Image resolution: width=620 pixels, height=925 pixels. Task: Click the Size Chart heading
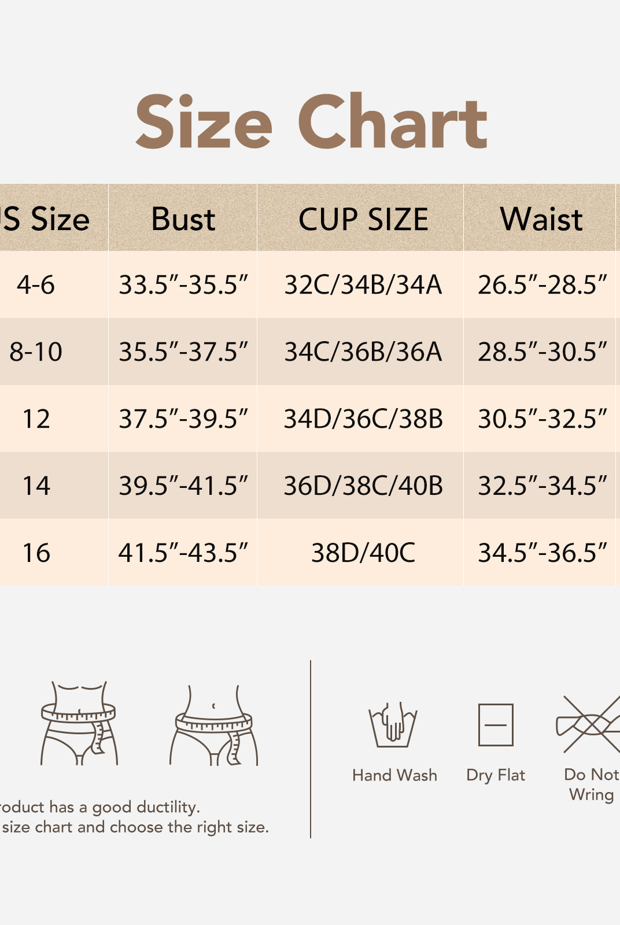(x=311, y=123)
